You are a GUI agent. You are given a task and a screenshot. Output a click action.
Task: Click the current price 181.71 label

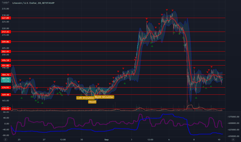pos(6,80)
